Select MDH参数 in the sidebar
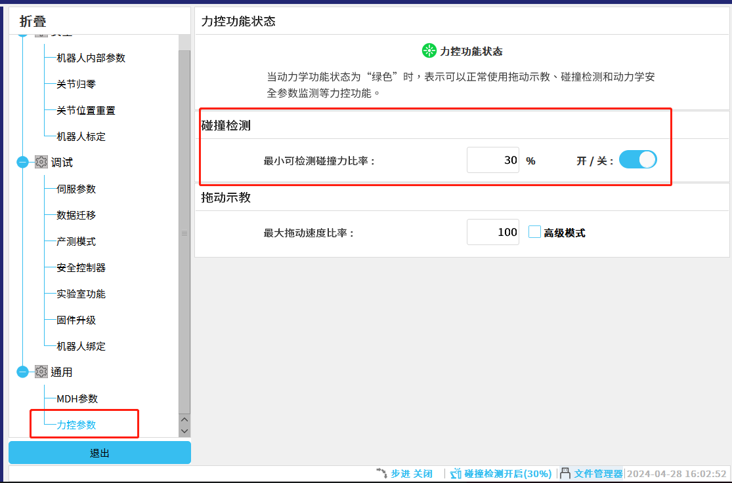732x483 pixels. coord(77,398)
